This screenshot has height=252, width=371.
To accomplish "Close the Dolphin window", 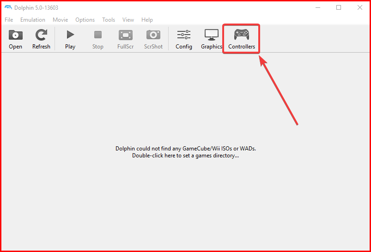I will 359,7.
